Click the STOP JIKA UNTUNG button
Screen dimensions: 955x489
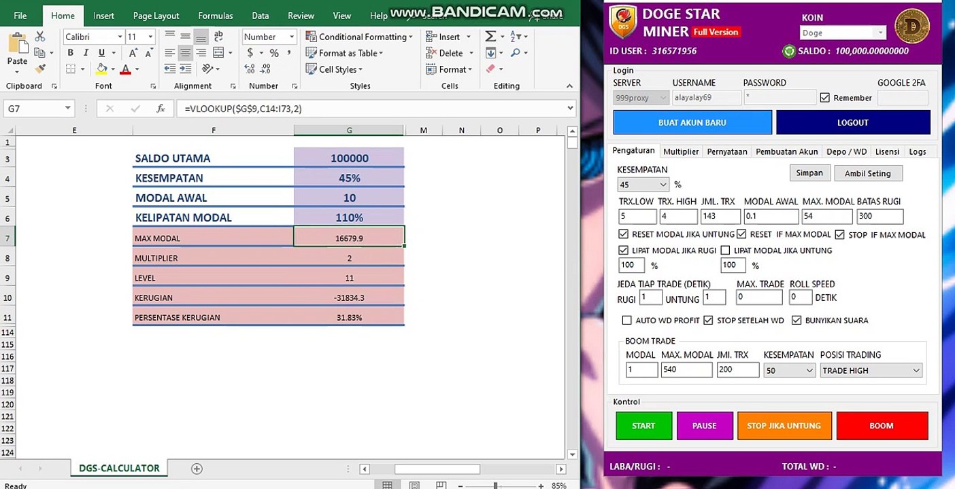pos(784,426)
